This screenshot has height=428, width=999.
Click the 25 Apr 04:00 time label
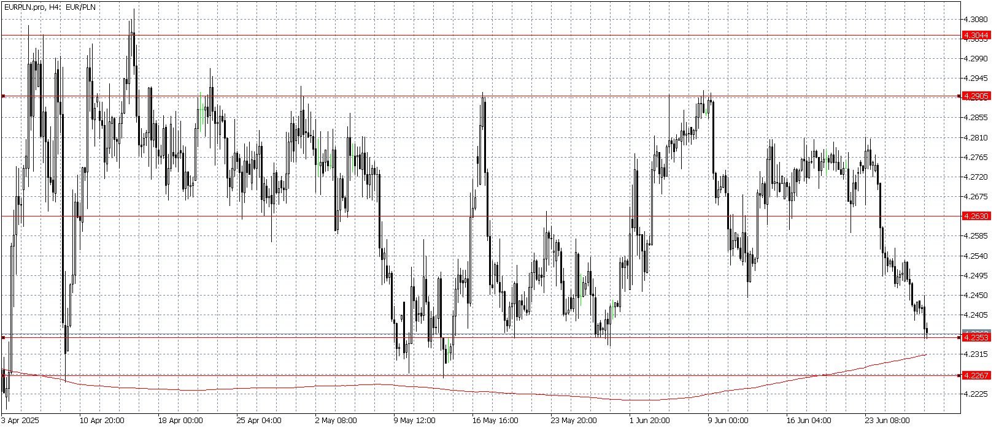(x=259, y=421)
